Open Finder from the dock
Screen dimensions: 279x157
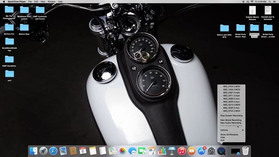[34, 151]
